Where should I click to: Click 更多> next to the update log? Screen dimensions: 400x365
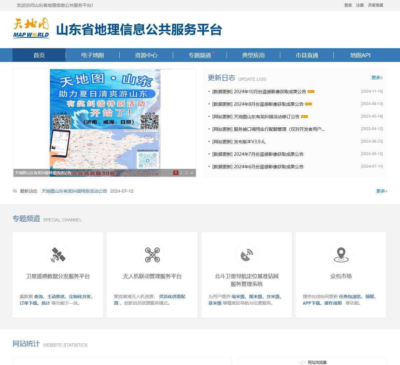(377, 78)
